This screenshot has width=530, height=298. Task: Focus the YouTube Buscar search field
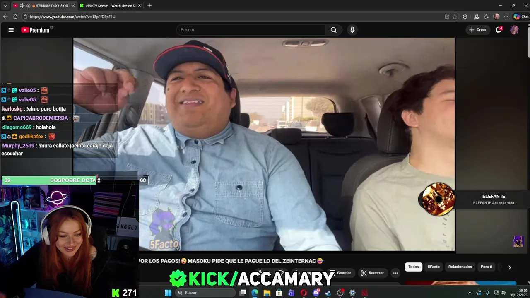pos(251,30)
